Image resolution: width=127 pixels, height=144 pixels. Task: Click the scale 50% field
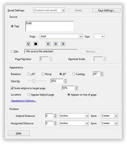coord(68,88)
